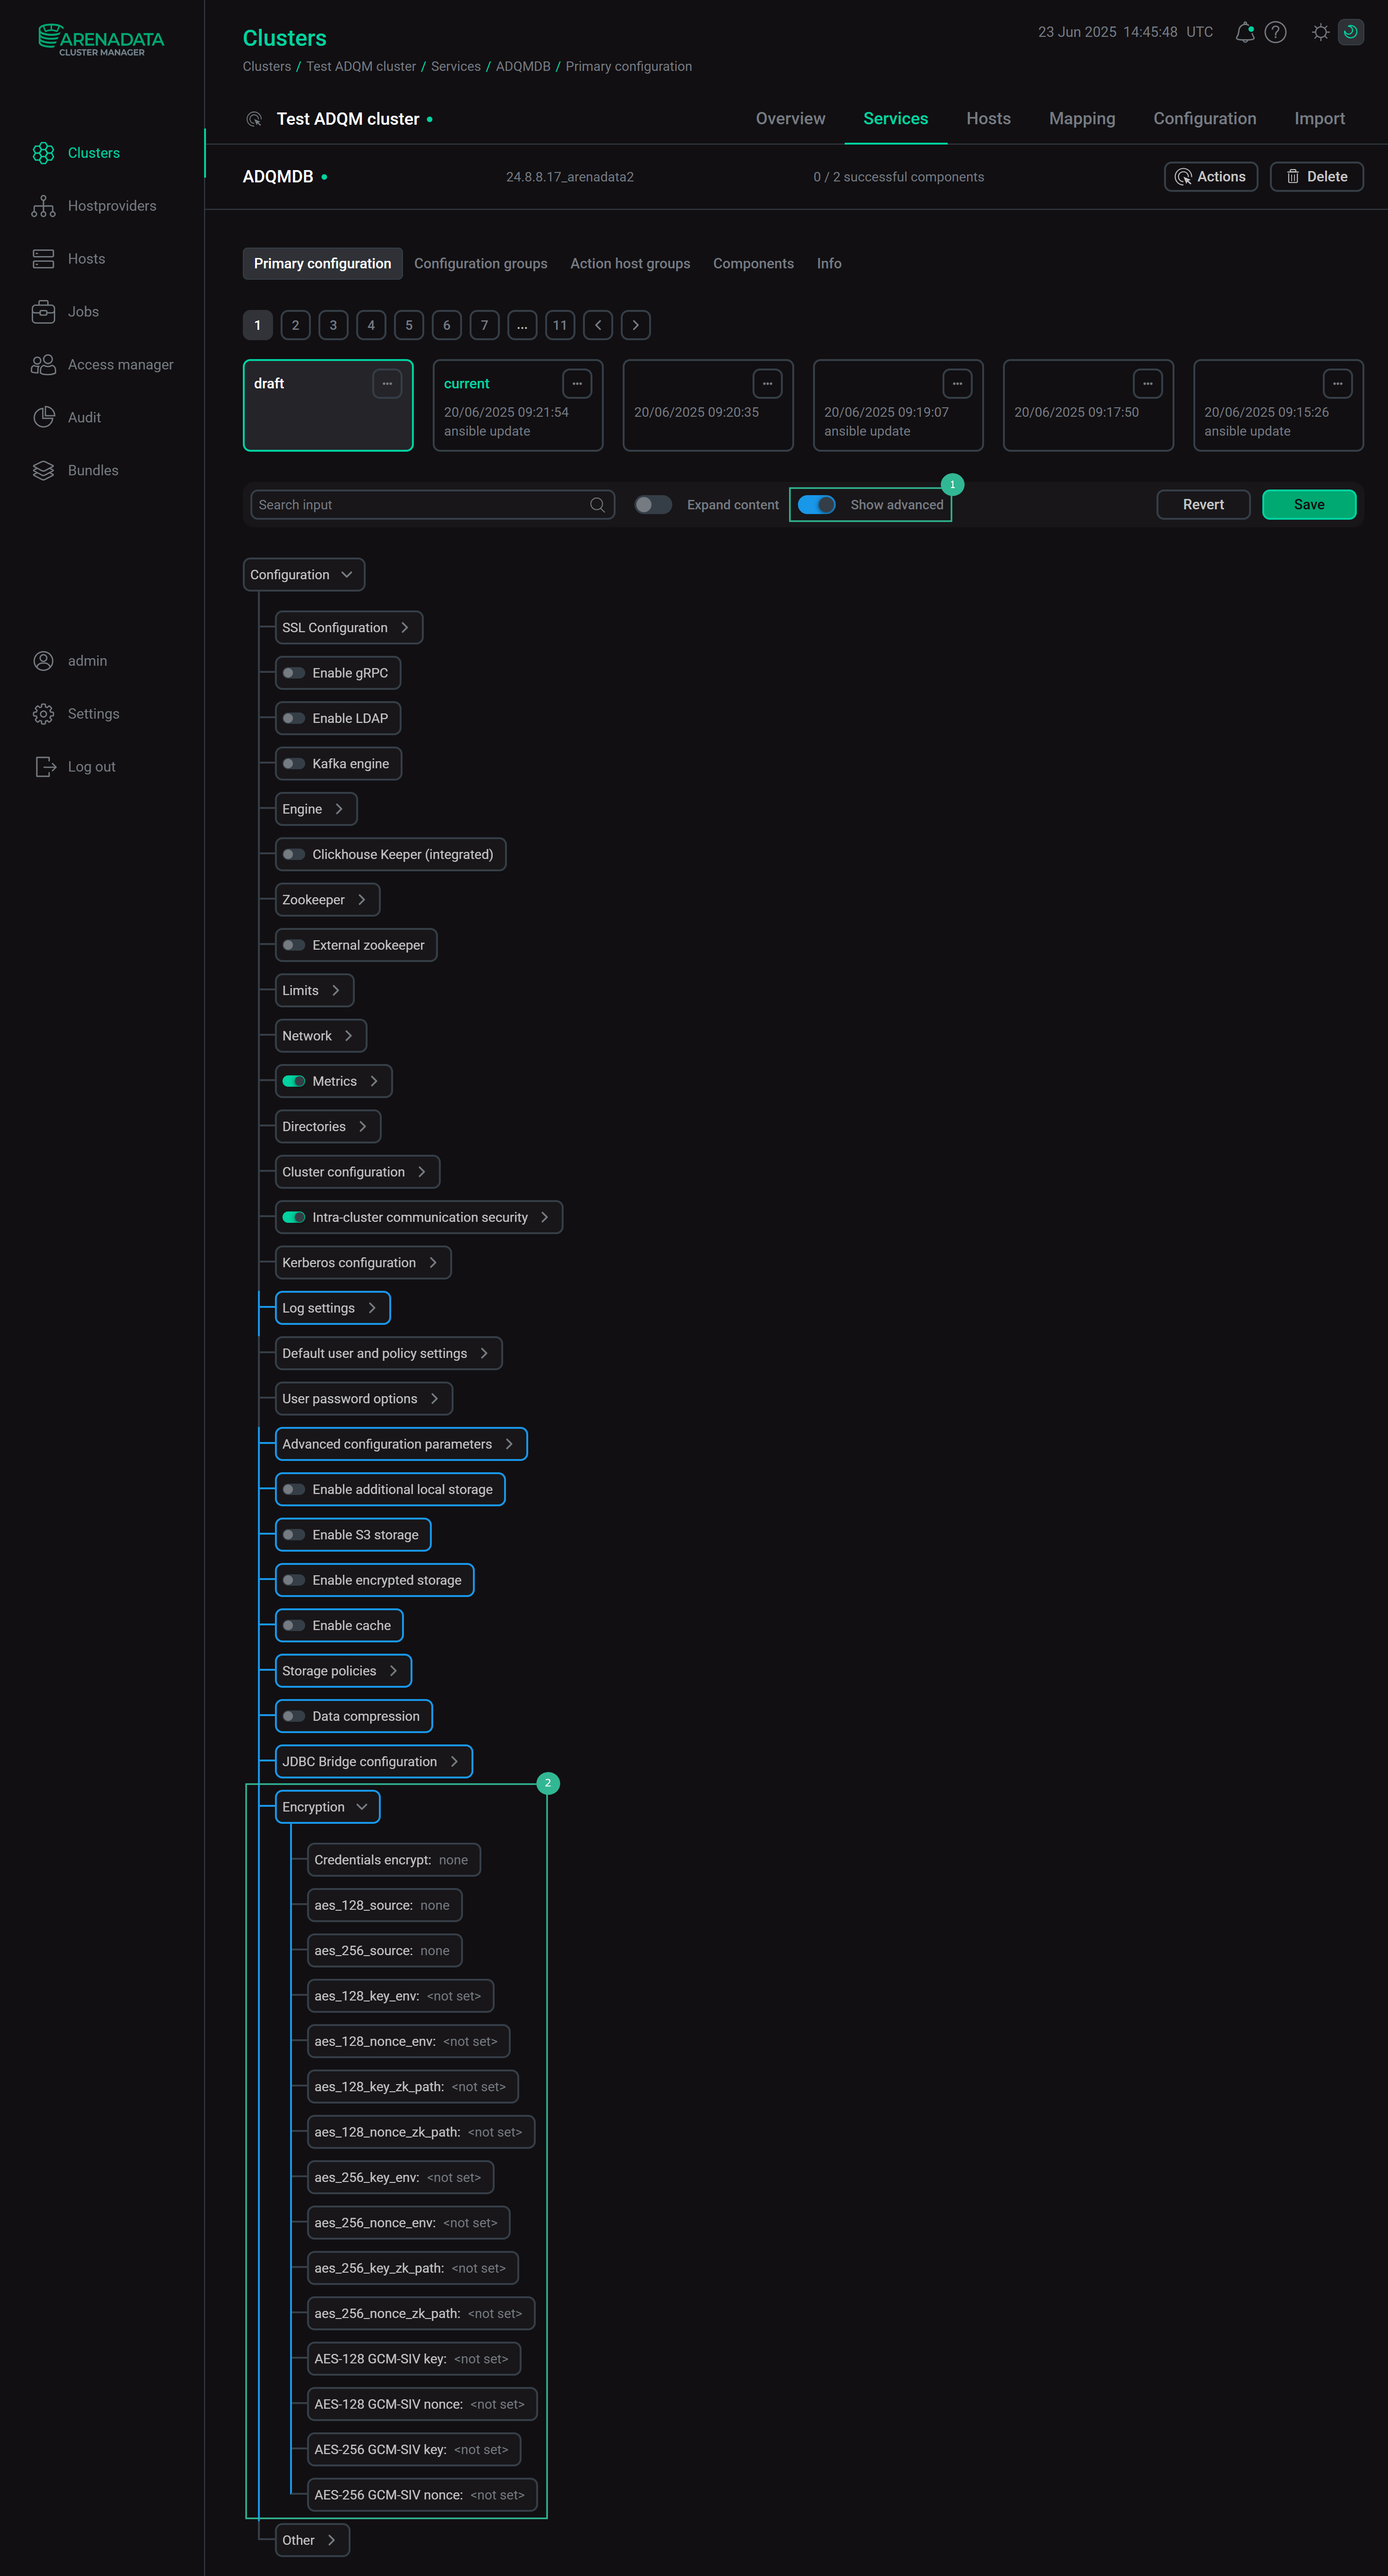Click the Delete service button
1388x2576 pixels.
[x=1316, y=177]
